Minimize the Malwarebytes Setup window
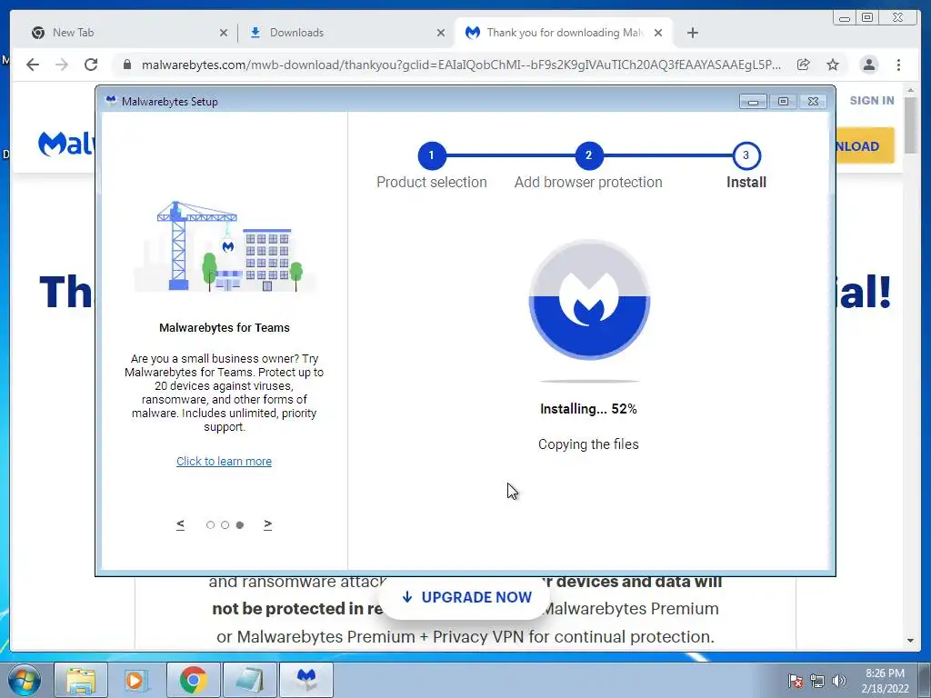This screenshot has height=698, width=931. click(x=753, y=102)
